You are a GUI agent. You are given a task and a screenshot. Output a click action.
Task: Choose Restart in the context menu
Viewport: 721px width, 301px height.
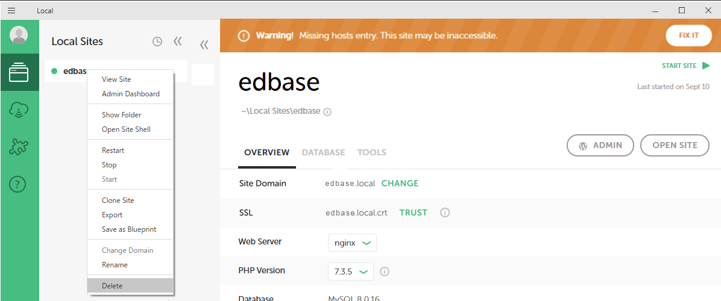130,150
